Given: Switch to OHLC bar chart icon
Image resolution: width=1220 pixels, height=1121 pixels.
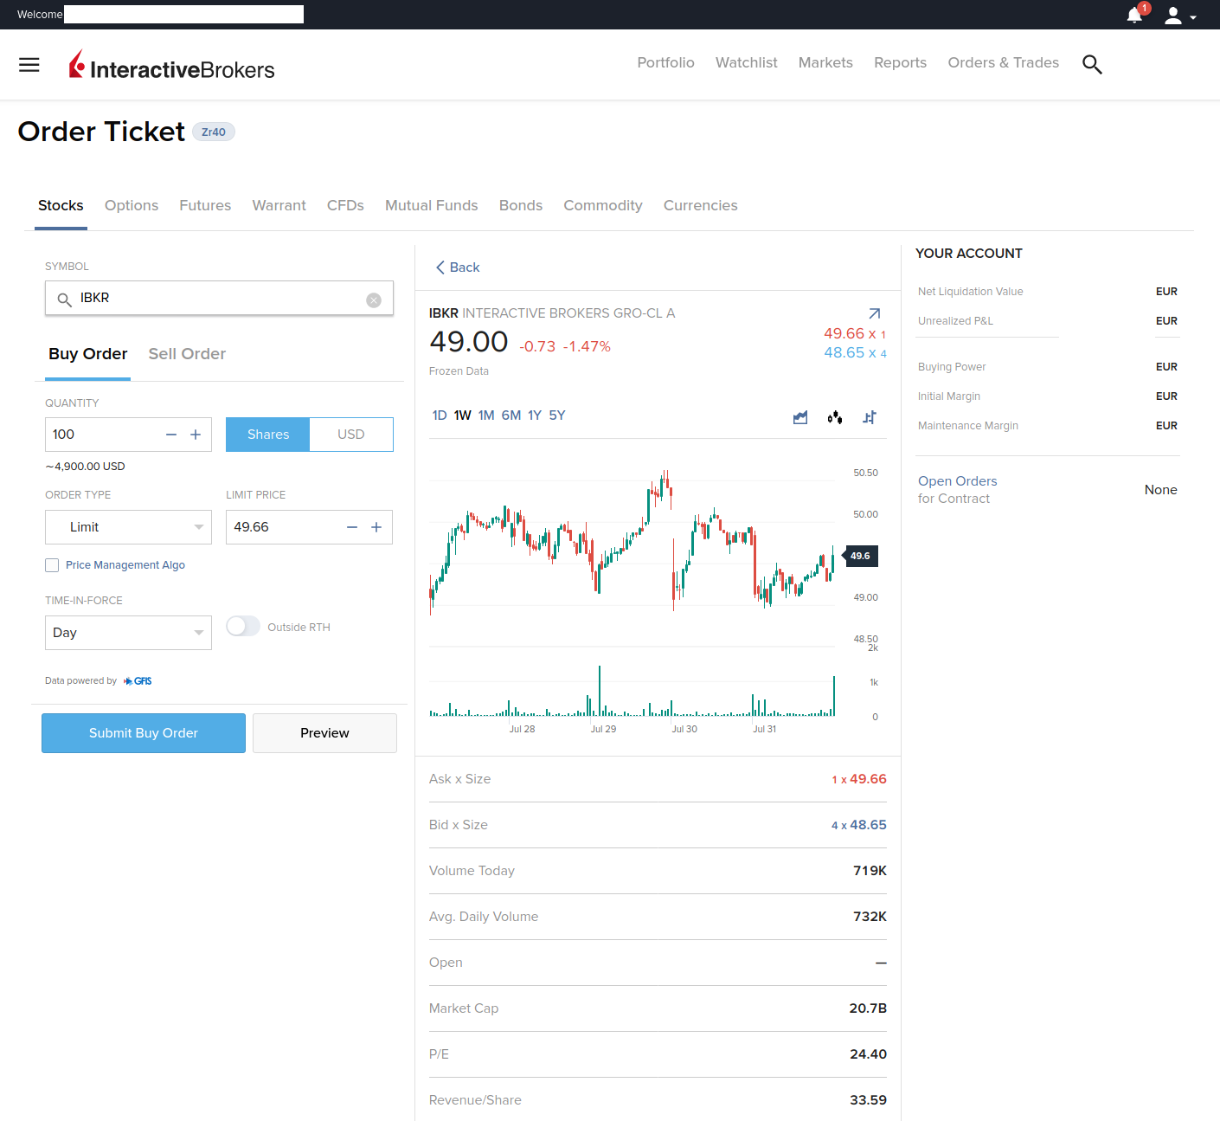Looking at the screenshot, I should click(x=870, y=417).
